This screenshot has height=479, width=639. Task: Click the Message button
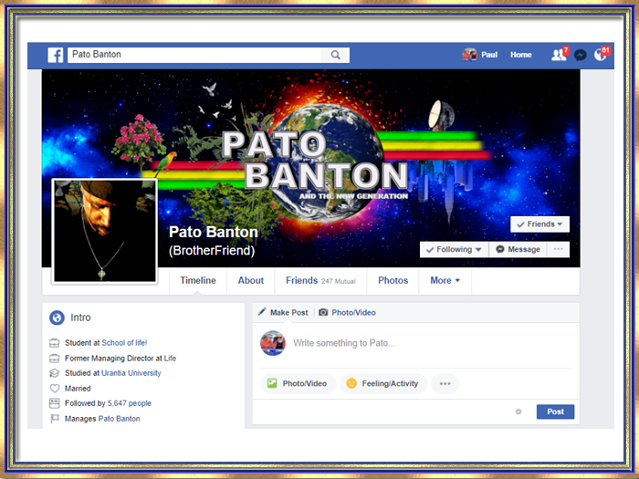pos(518,249)
